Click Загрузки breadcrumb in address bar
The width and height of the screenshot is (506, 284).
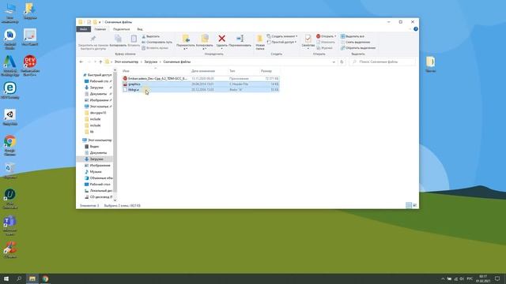[x=151, y=62]
